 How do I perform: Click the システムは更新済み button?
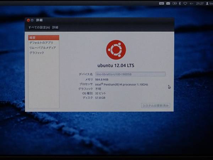tap(156, 106)
